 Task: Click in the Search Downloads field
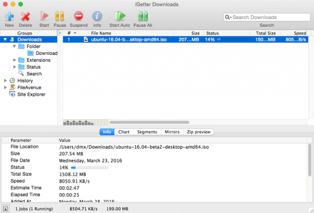click(x=267, y=17)
